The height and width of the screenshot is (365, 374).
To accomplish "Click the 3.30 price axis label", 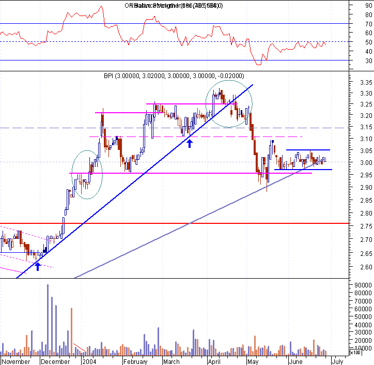I will point(366,94).
